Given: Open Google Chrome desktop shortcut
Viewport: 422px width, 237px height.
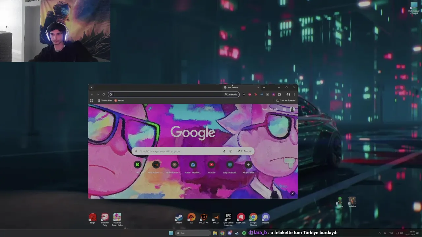Looking at the screenshot, I should [x=253, y=219].
